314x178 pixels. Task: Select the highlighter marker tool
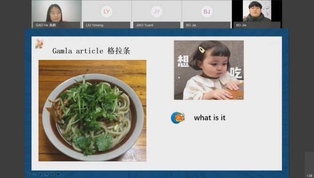point(40,174)
